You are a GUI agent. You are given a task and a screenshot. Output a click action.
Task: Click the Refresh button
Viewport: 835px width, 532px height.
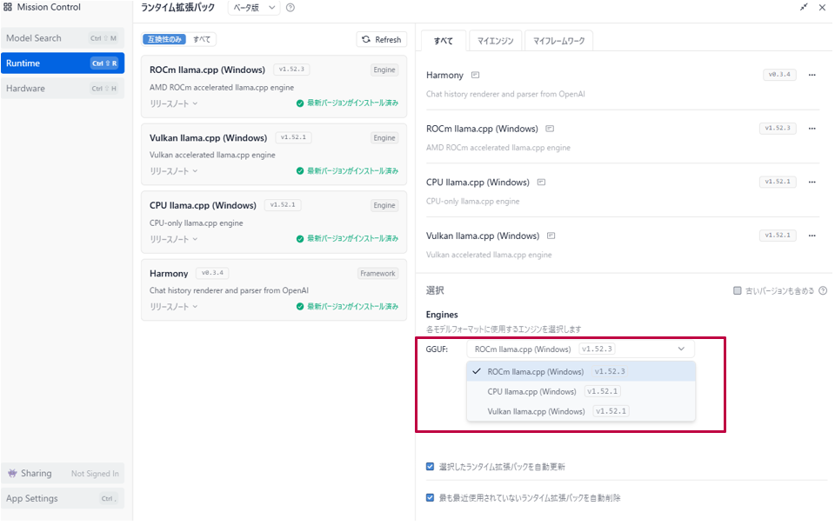[382, 40]
